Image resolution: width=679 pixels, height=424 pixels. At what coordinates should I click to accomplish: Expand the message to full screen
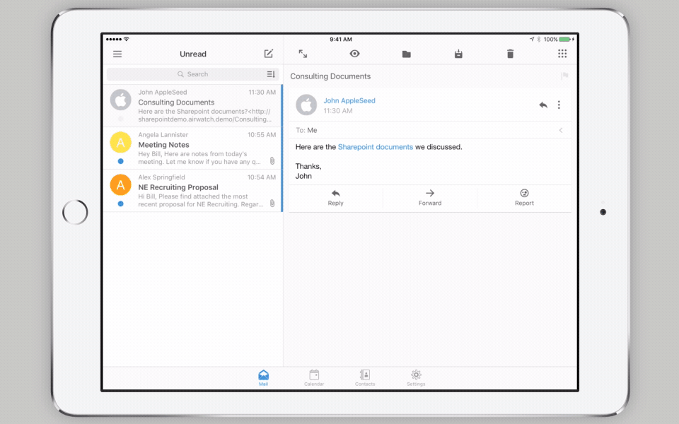[303, 54]
